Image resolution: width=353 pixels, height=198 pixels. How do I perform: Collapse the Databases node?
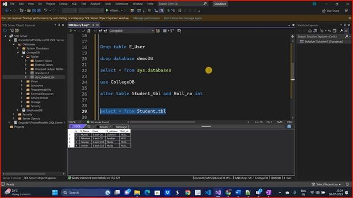point(13,44)
